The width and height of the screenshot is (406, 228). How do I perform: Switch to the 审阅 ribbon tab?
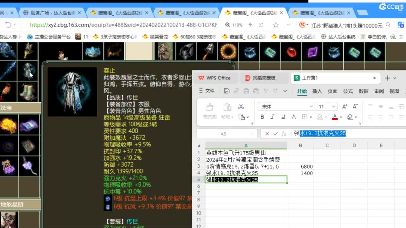(x=379, y=91)
